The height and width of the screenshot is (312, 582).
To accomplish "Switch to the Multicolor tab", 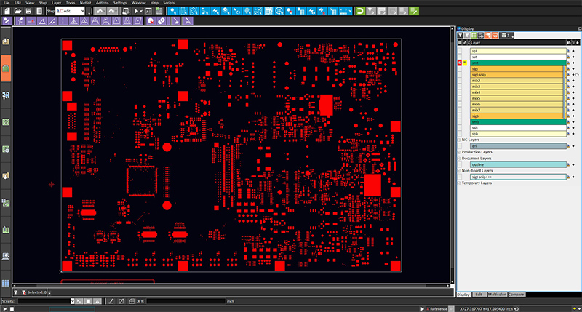I will (x=498, y=294).
